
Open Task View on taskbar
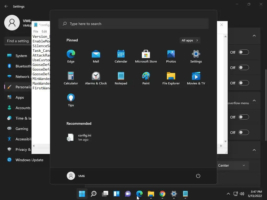105,193
